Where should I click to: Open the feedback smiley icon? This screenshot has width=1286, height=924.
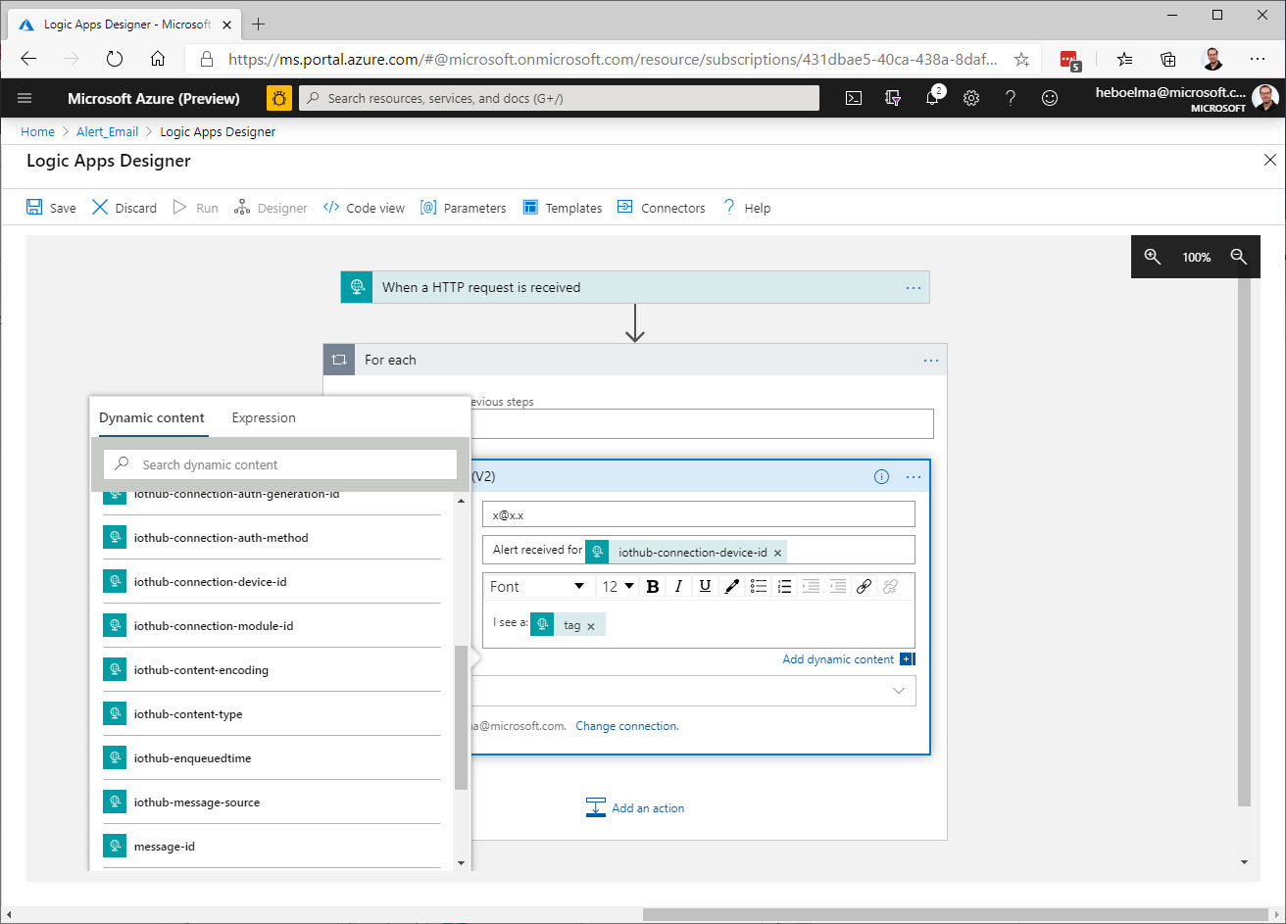[1050, 98]
